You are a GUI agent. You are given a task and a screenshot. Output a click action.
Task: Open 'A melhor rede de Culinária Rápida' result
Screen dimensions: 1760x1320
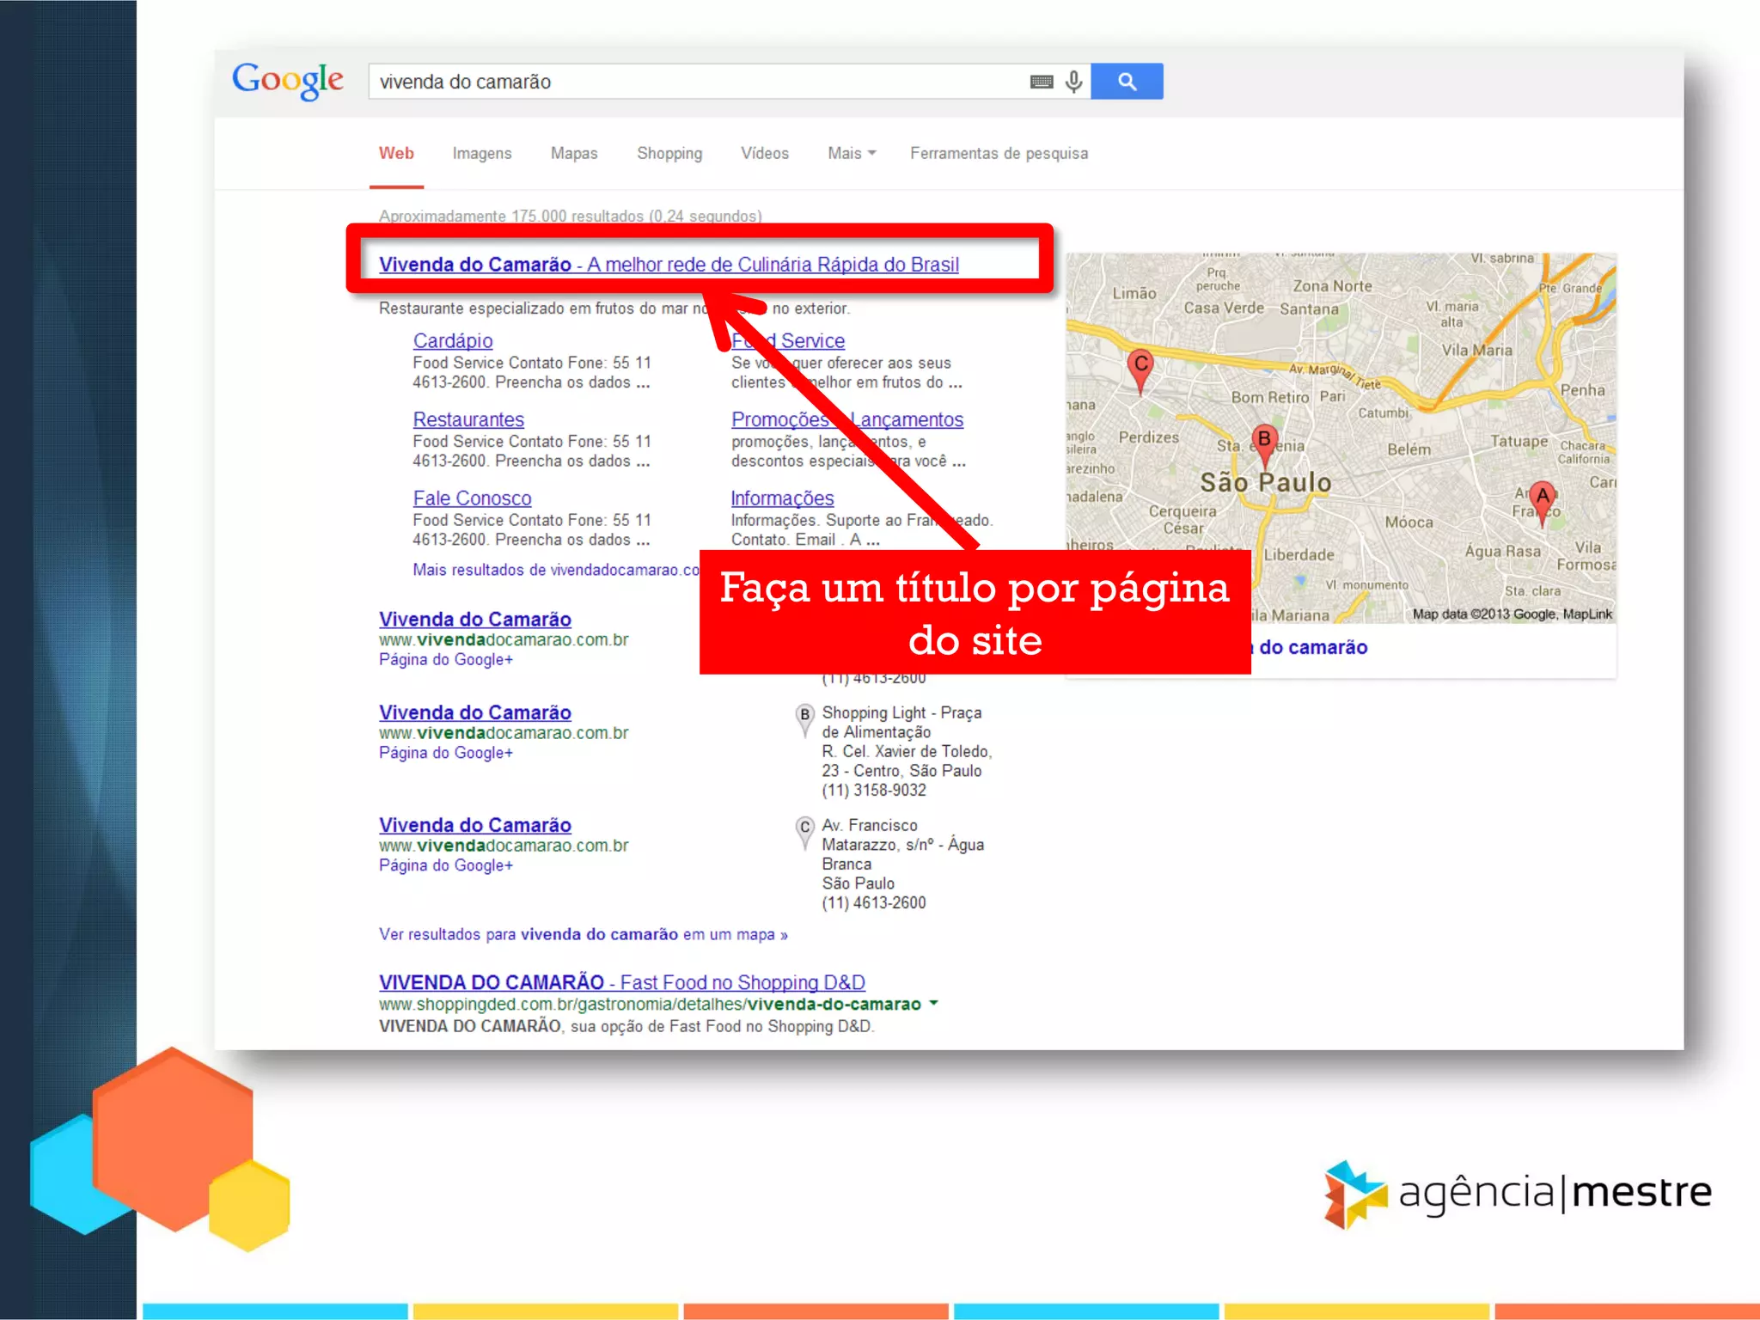point(669,265)
